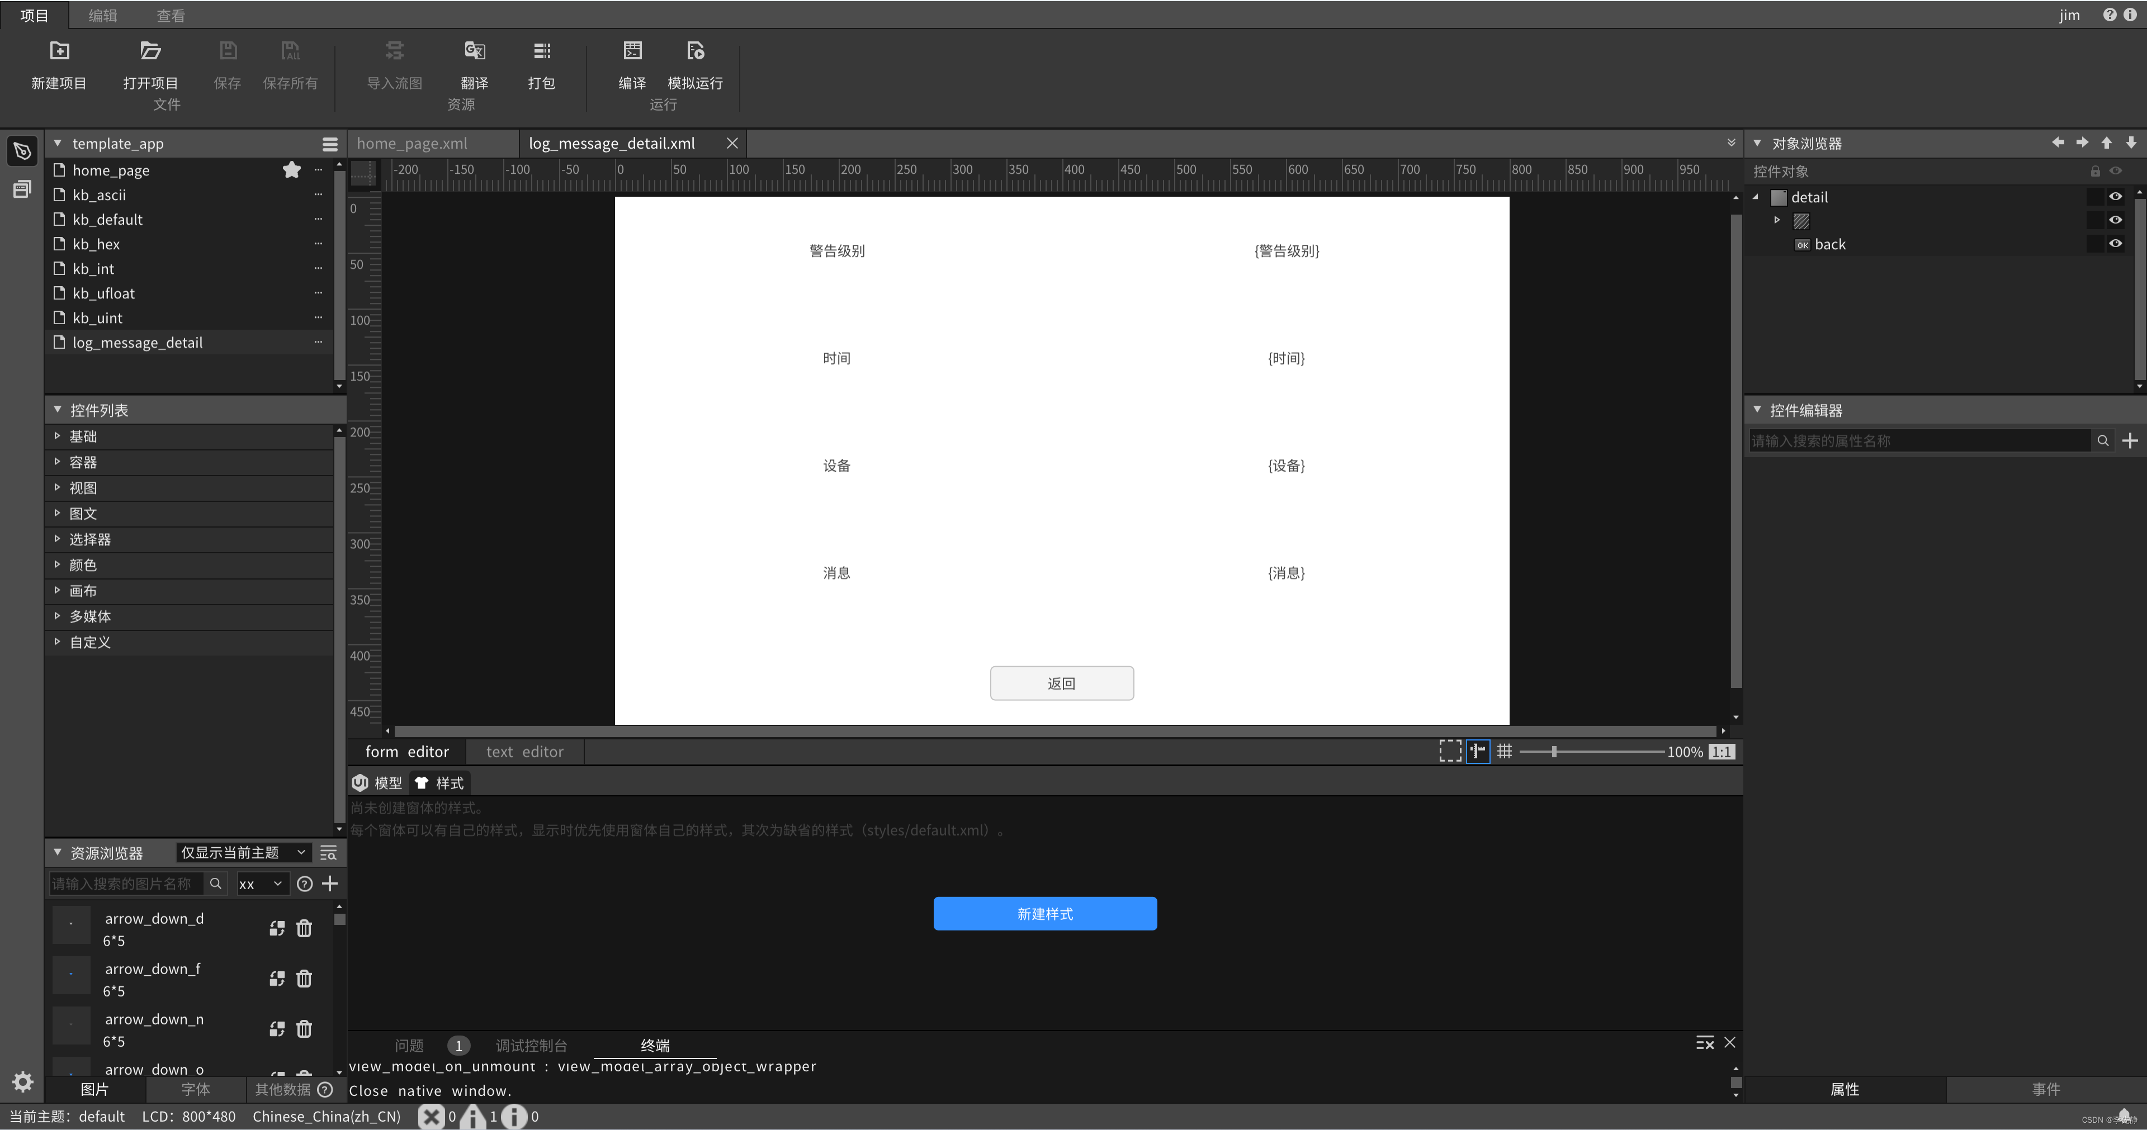The width and height of the screenshot is (2147, 1130).
Task: Delete the arrow_down_d image resource
Action: click(304, 928)
